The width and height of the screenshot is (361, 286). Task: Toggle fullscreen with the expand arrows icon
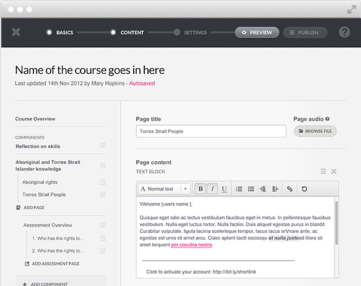(352, 9)
